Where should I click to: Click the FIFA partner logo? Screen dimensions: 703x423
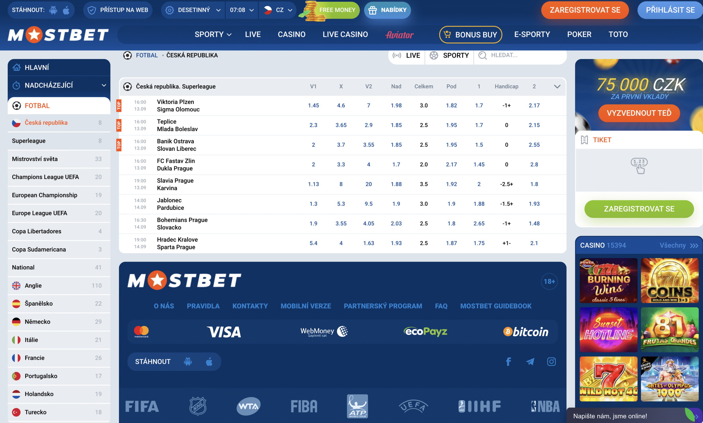point(142,407)
